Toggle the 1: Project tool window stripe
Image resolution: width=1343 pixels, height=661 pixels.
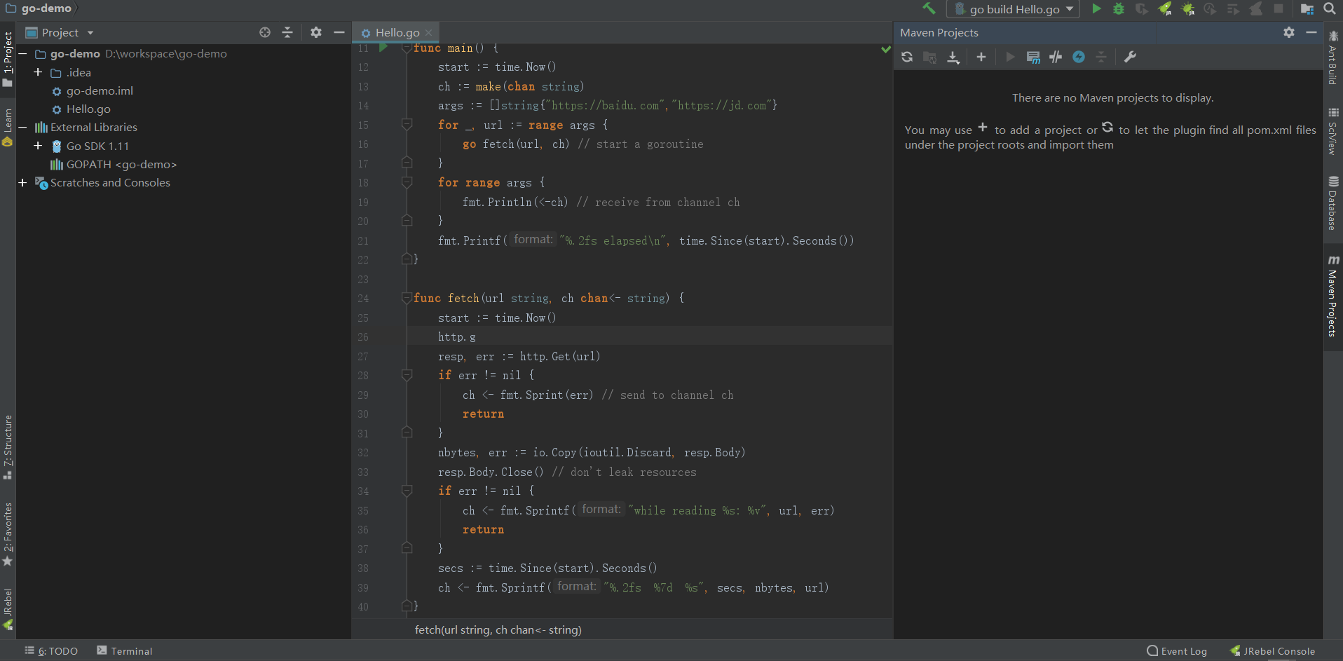point(8,59)
